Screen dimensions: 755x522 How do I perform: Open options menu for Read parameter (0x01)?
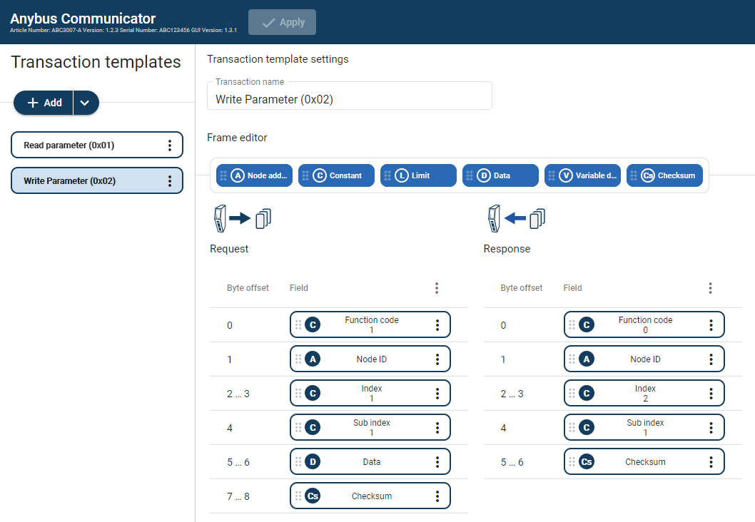170,145
